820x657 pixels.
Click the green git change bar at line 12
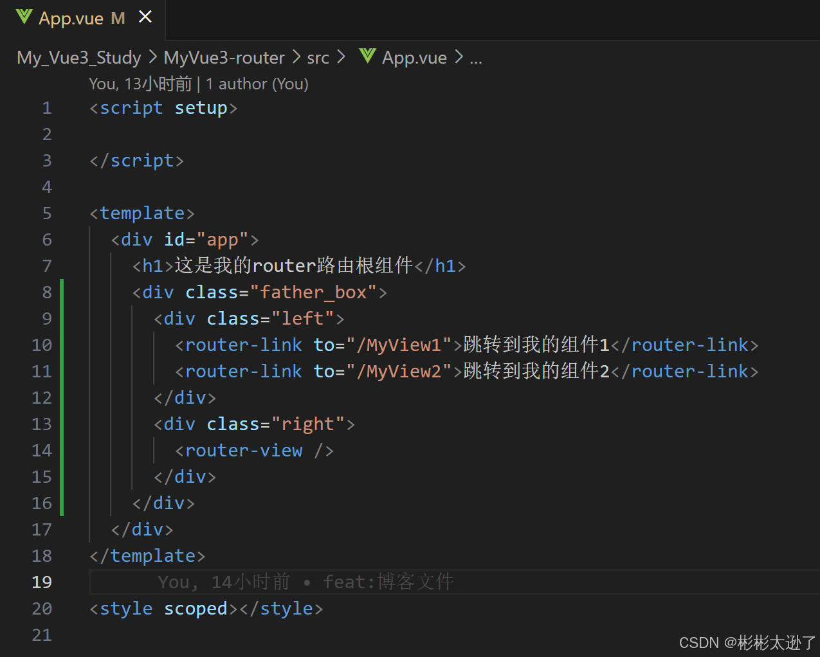tap(62, 398)
